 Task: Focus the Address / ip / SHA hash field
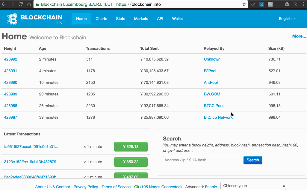coord(202,160)
